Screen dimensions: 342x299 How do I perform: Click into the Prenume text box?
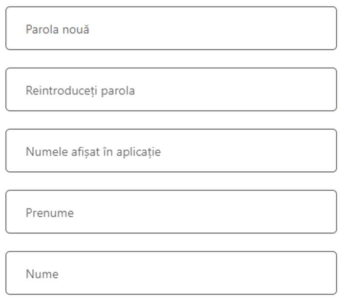pyautogui.click(x=171, y=211)
